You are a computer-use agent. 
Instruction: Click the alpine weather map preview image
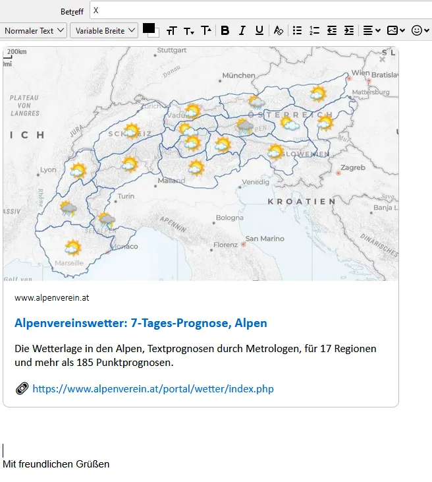[201, 164]
